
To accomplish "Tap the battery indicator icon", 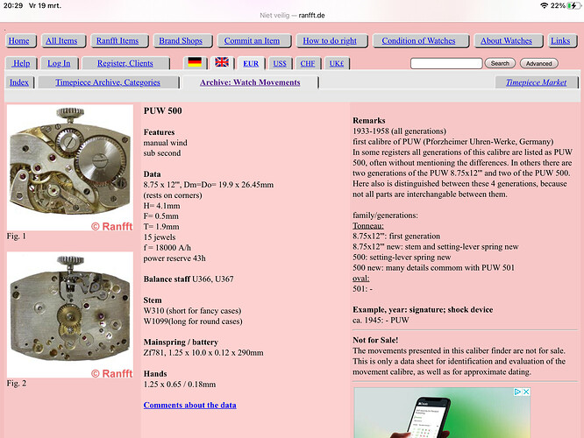I will click(x=573, y=5).
